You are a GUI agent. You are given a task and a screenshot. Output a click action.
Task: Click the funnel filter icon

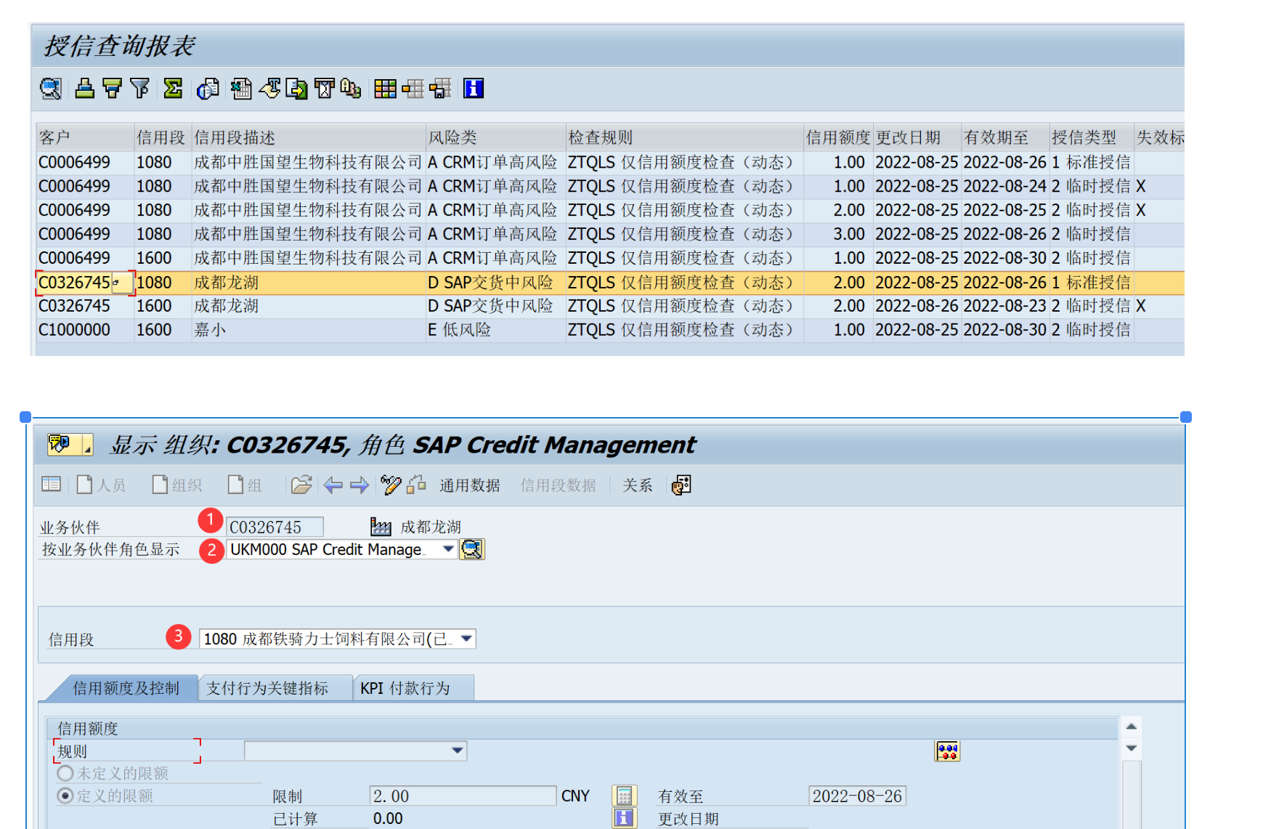[x=139, y=89]
